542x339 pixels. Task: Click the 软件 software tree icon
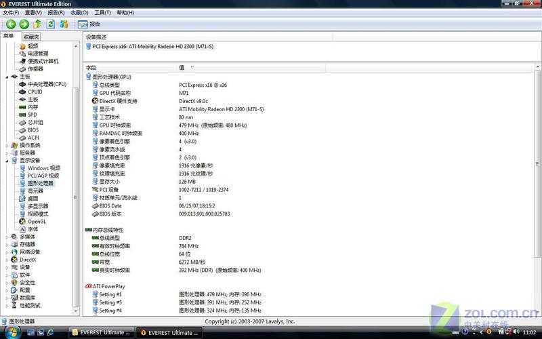[14, 275]
